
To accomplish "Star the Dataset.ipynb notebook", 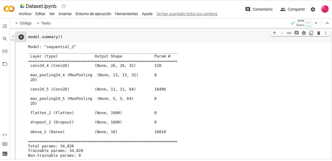I will coord(63,6).
